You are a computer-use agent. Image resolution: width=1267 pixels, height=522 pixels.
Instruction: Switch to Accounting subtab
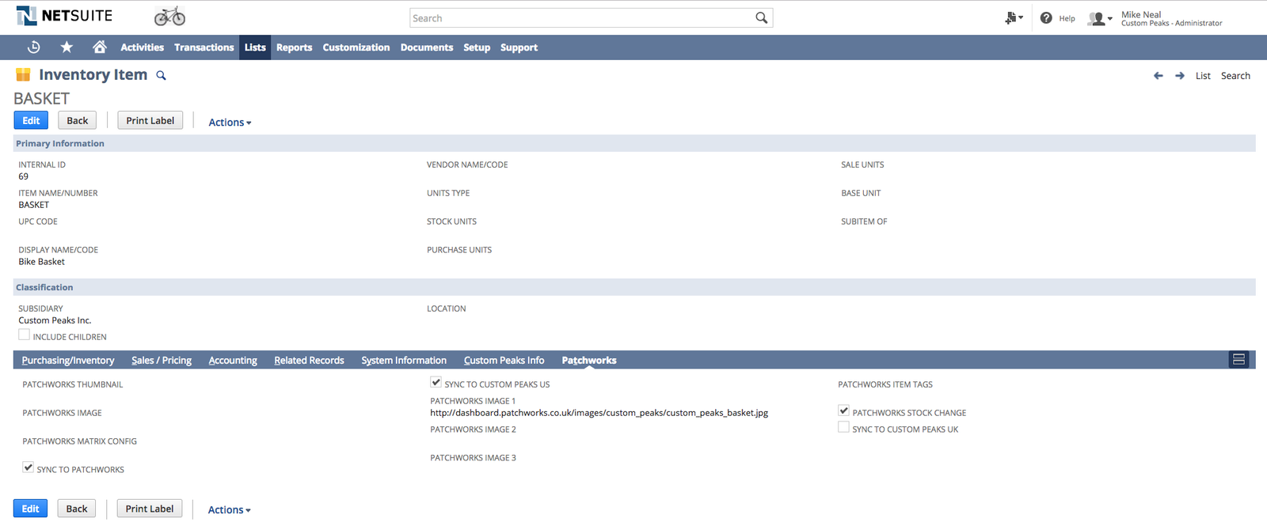(233, 360)
